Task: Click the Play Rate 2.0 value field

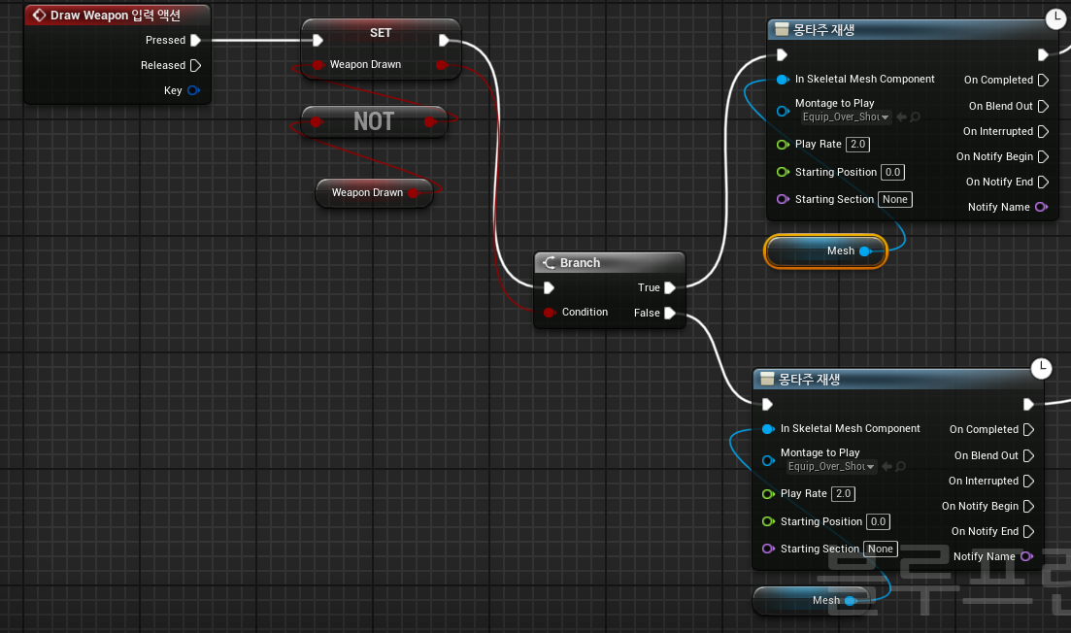Action: [856, 144]
